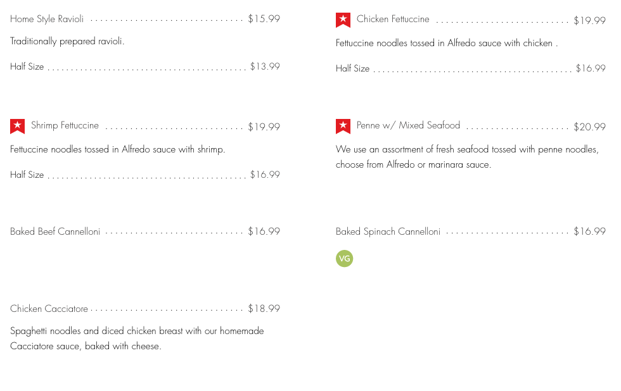Screen dimensions: 621x391
Task: Click the green VG vegetarian badge
Action: (x=344, y=258)
